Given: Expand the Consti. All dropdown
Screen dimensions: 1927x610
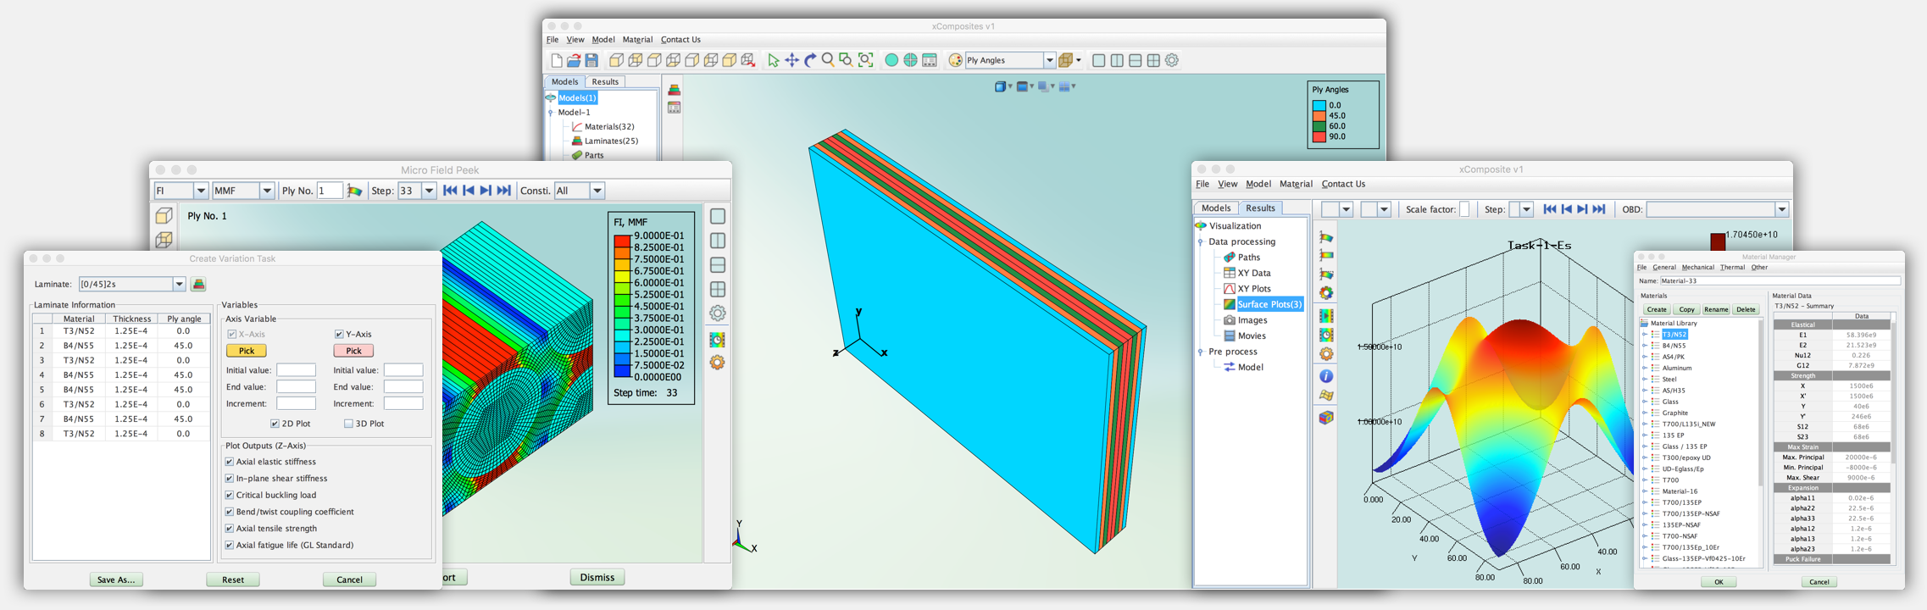Looking at the screenshot, I should pos(597,191).
